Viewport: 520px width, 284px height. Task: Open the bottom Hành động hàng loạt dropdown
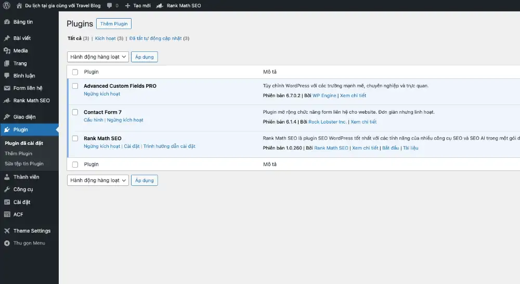[98, 180]
